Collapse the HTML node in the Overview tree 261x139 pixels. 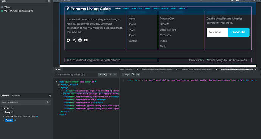pyautogui.click(x=2, y=108)
